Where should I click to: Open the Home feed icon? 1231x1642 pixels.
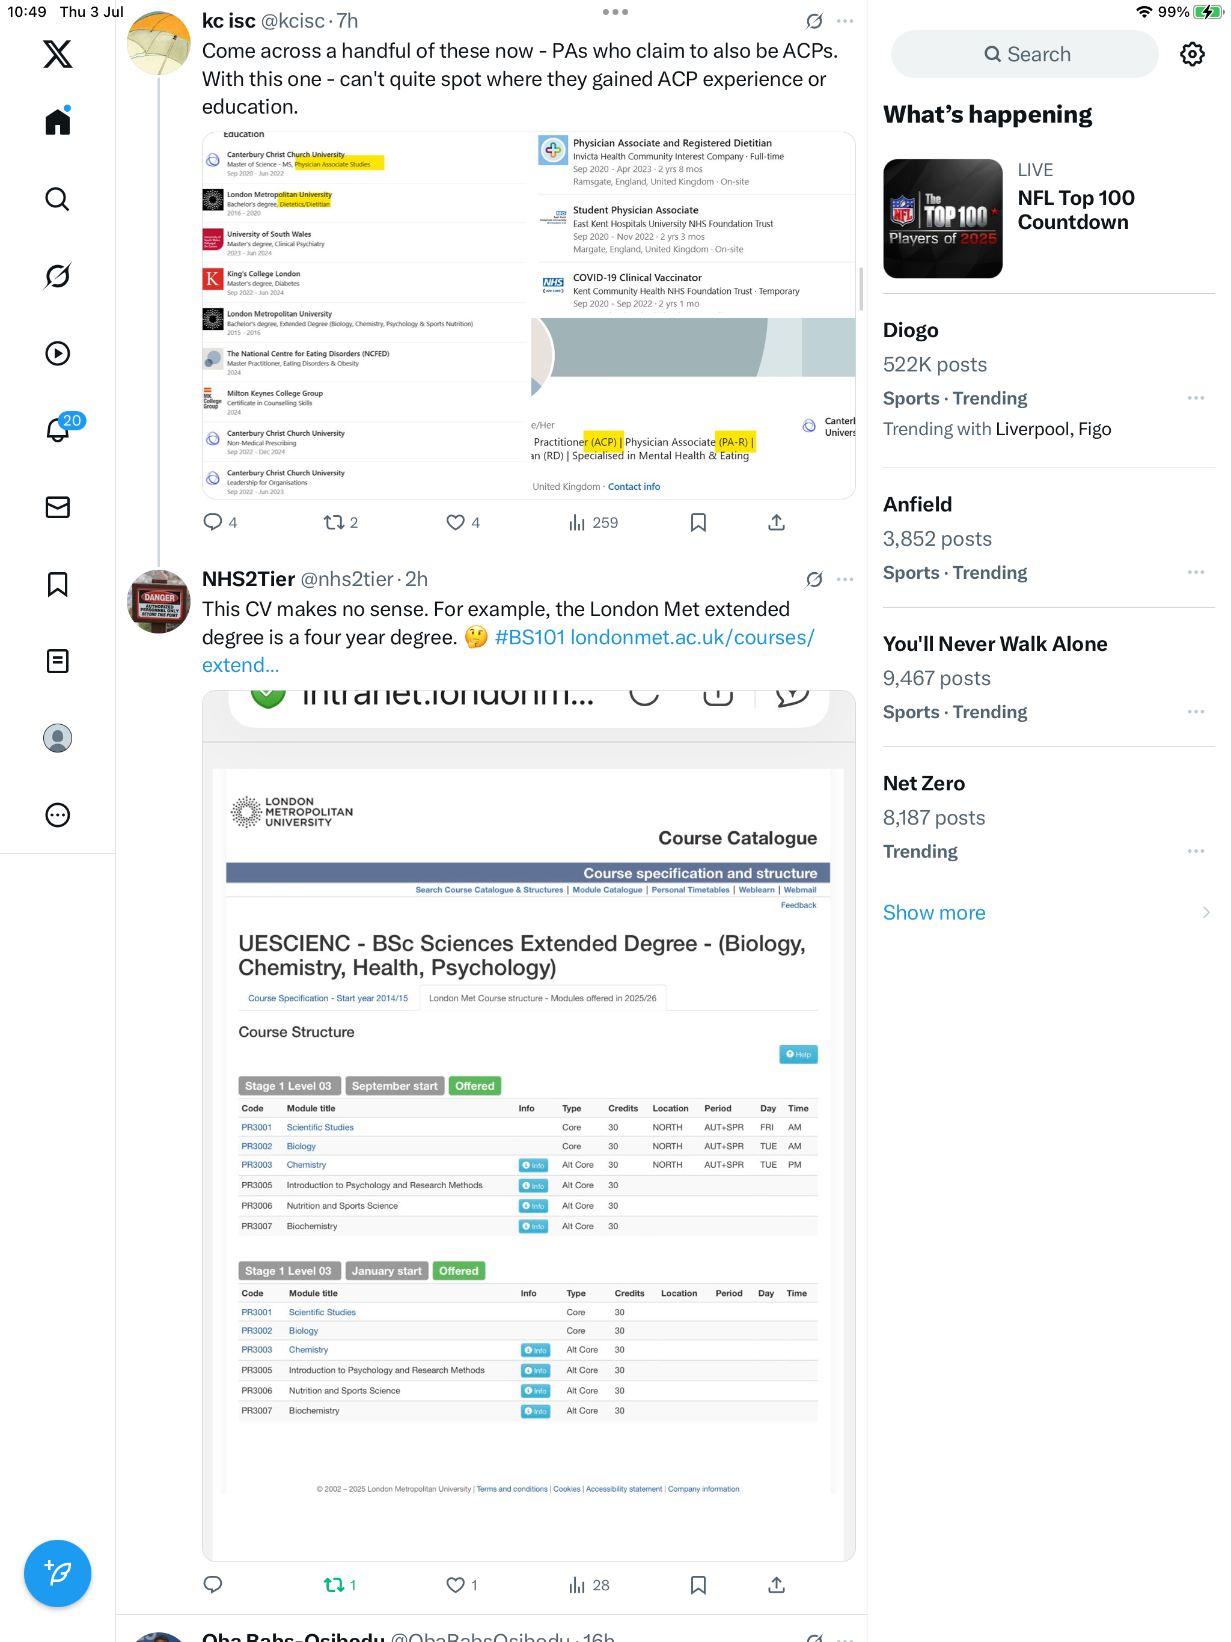(57, 121)
